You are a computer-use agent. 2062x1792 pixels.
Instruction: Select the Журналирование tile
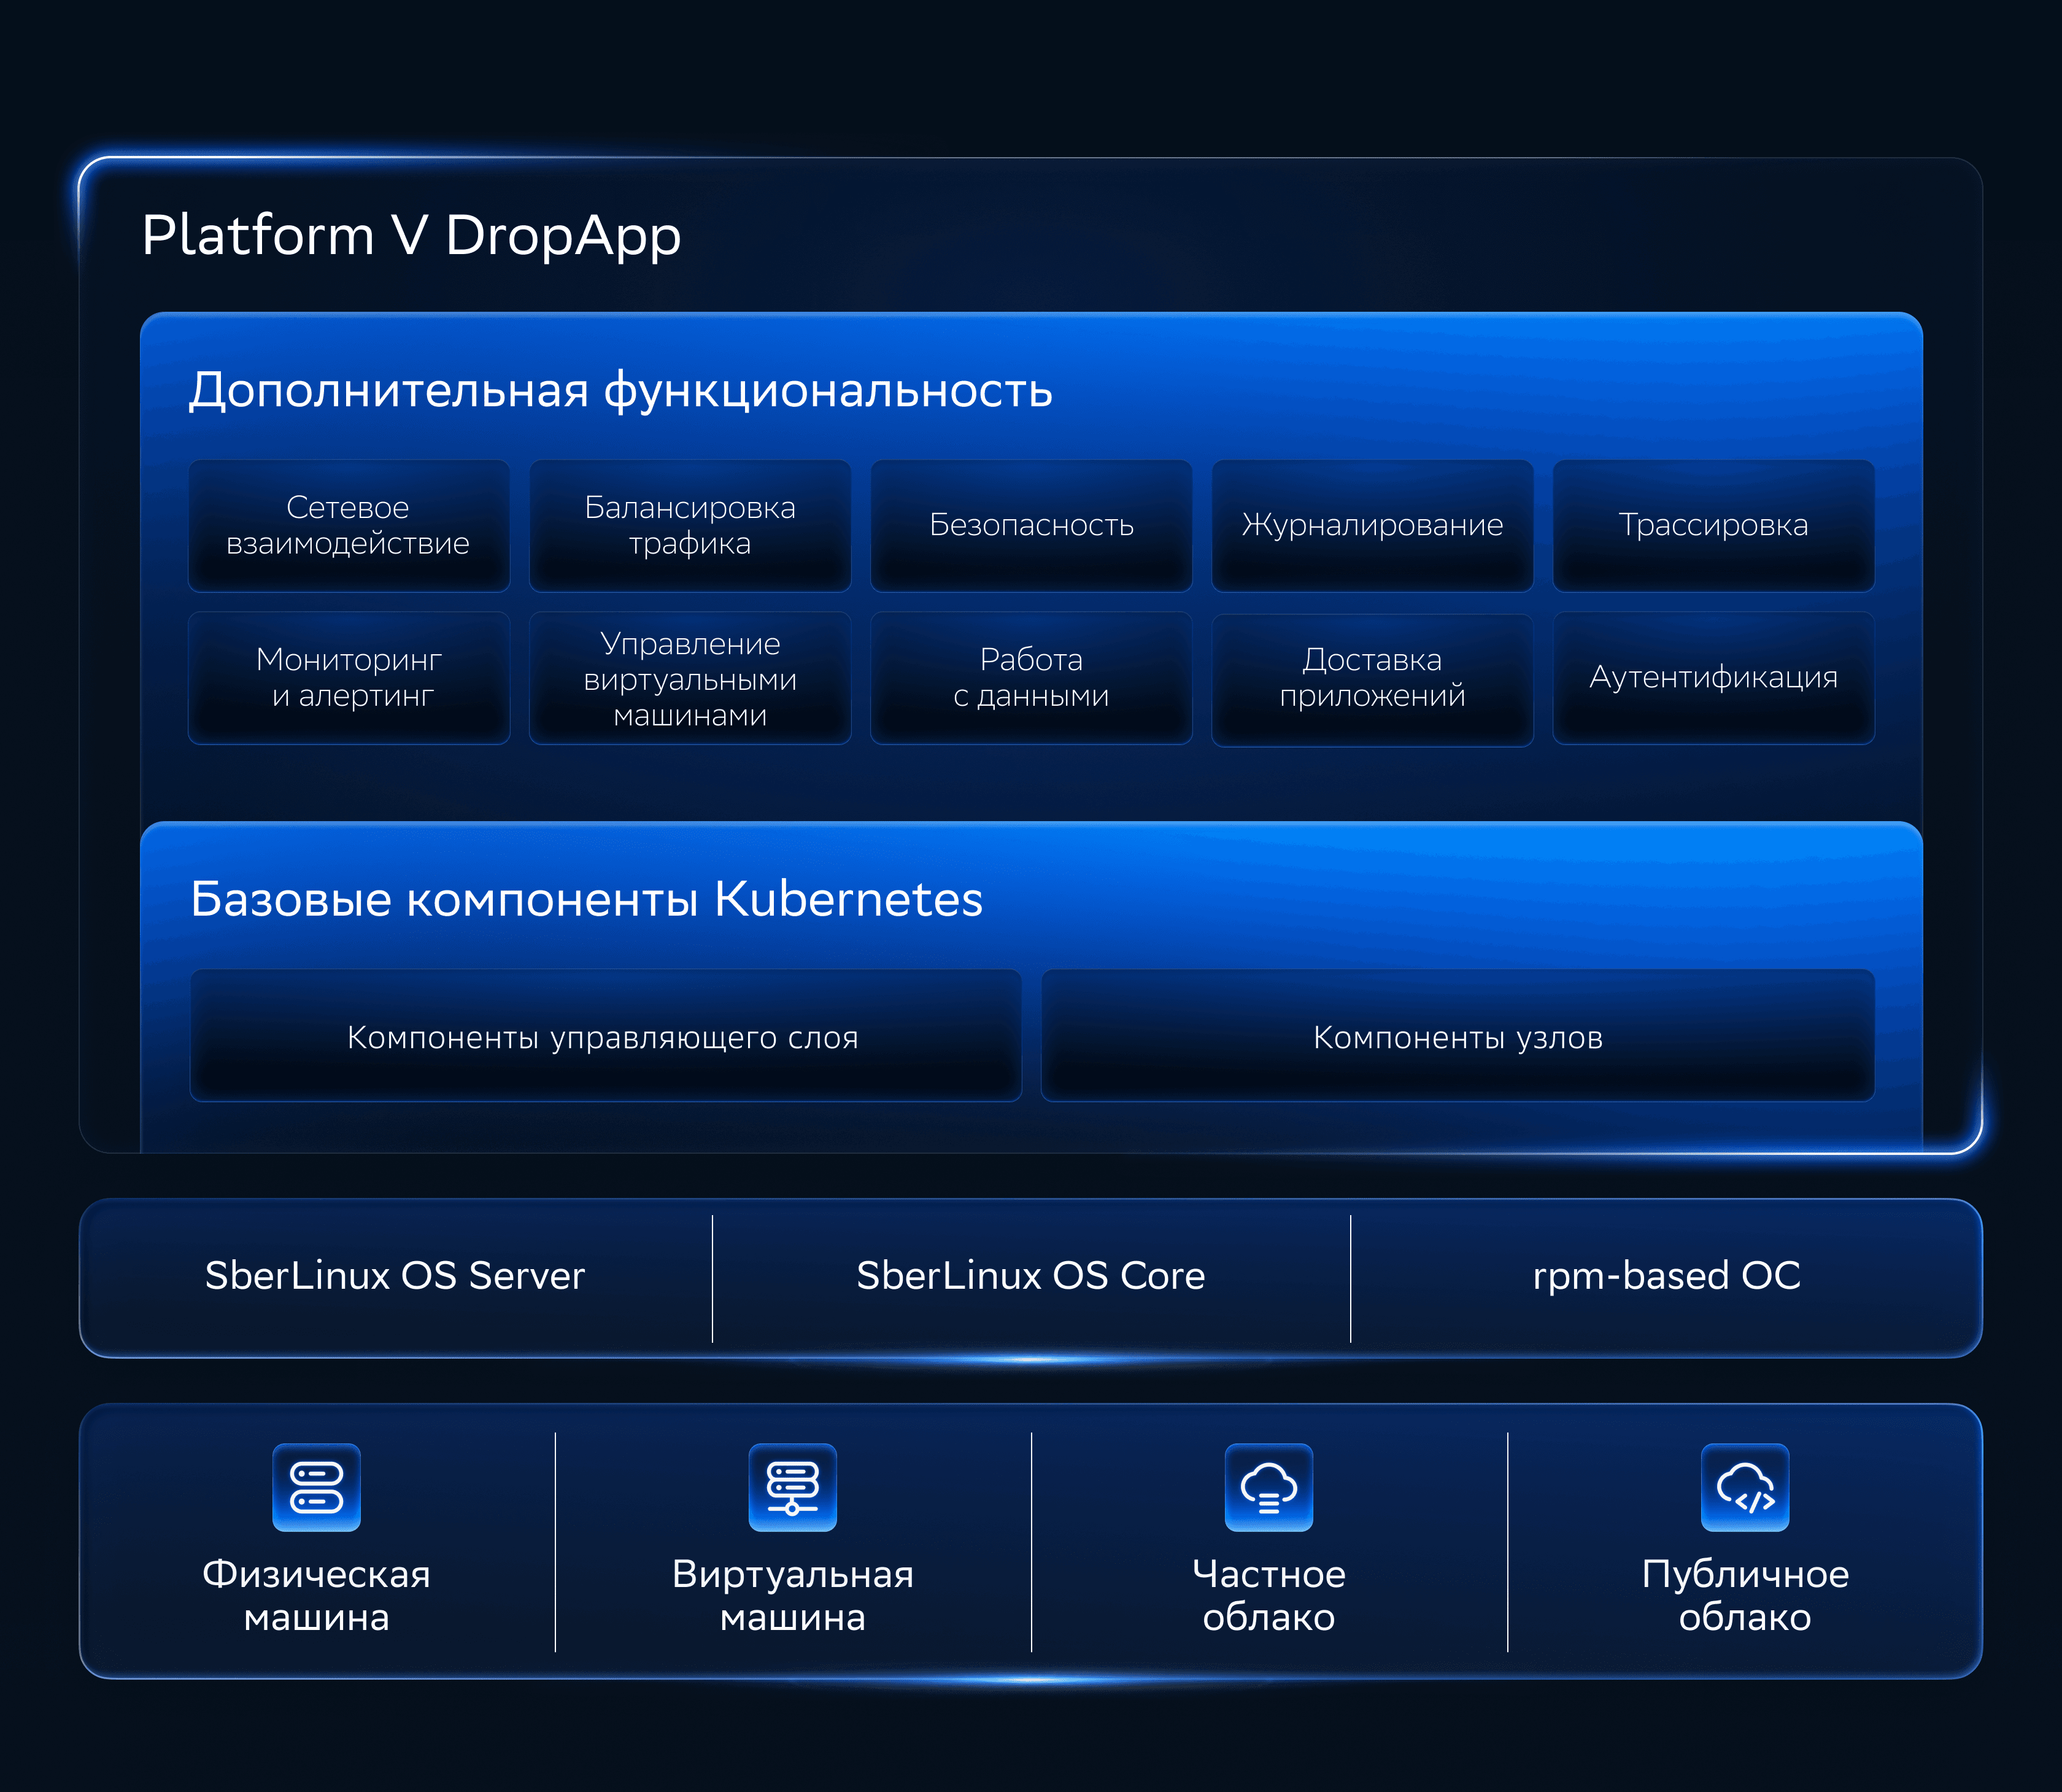[1372, 525]
